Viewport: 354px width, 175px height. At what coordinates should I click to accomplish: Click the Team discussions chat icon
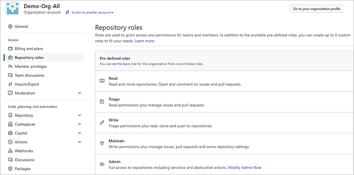click(10, 75)
